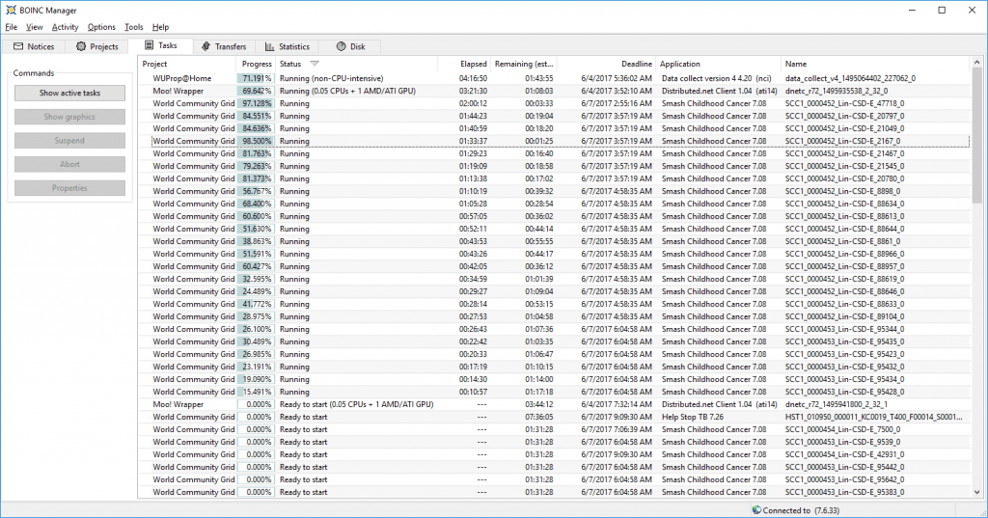
Task: Click the Show graphics button
Action: tap(69, 117)
